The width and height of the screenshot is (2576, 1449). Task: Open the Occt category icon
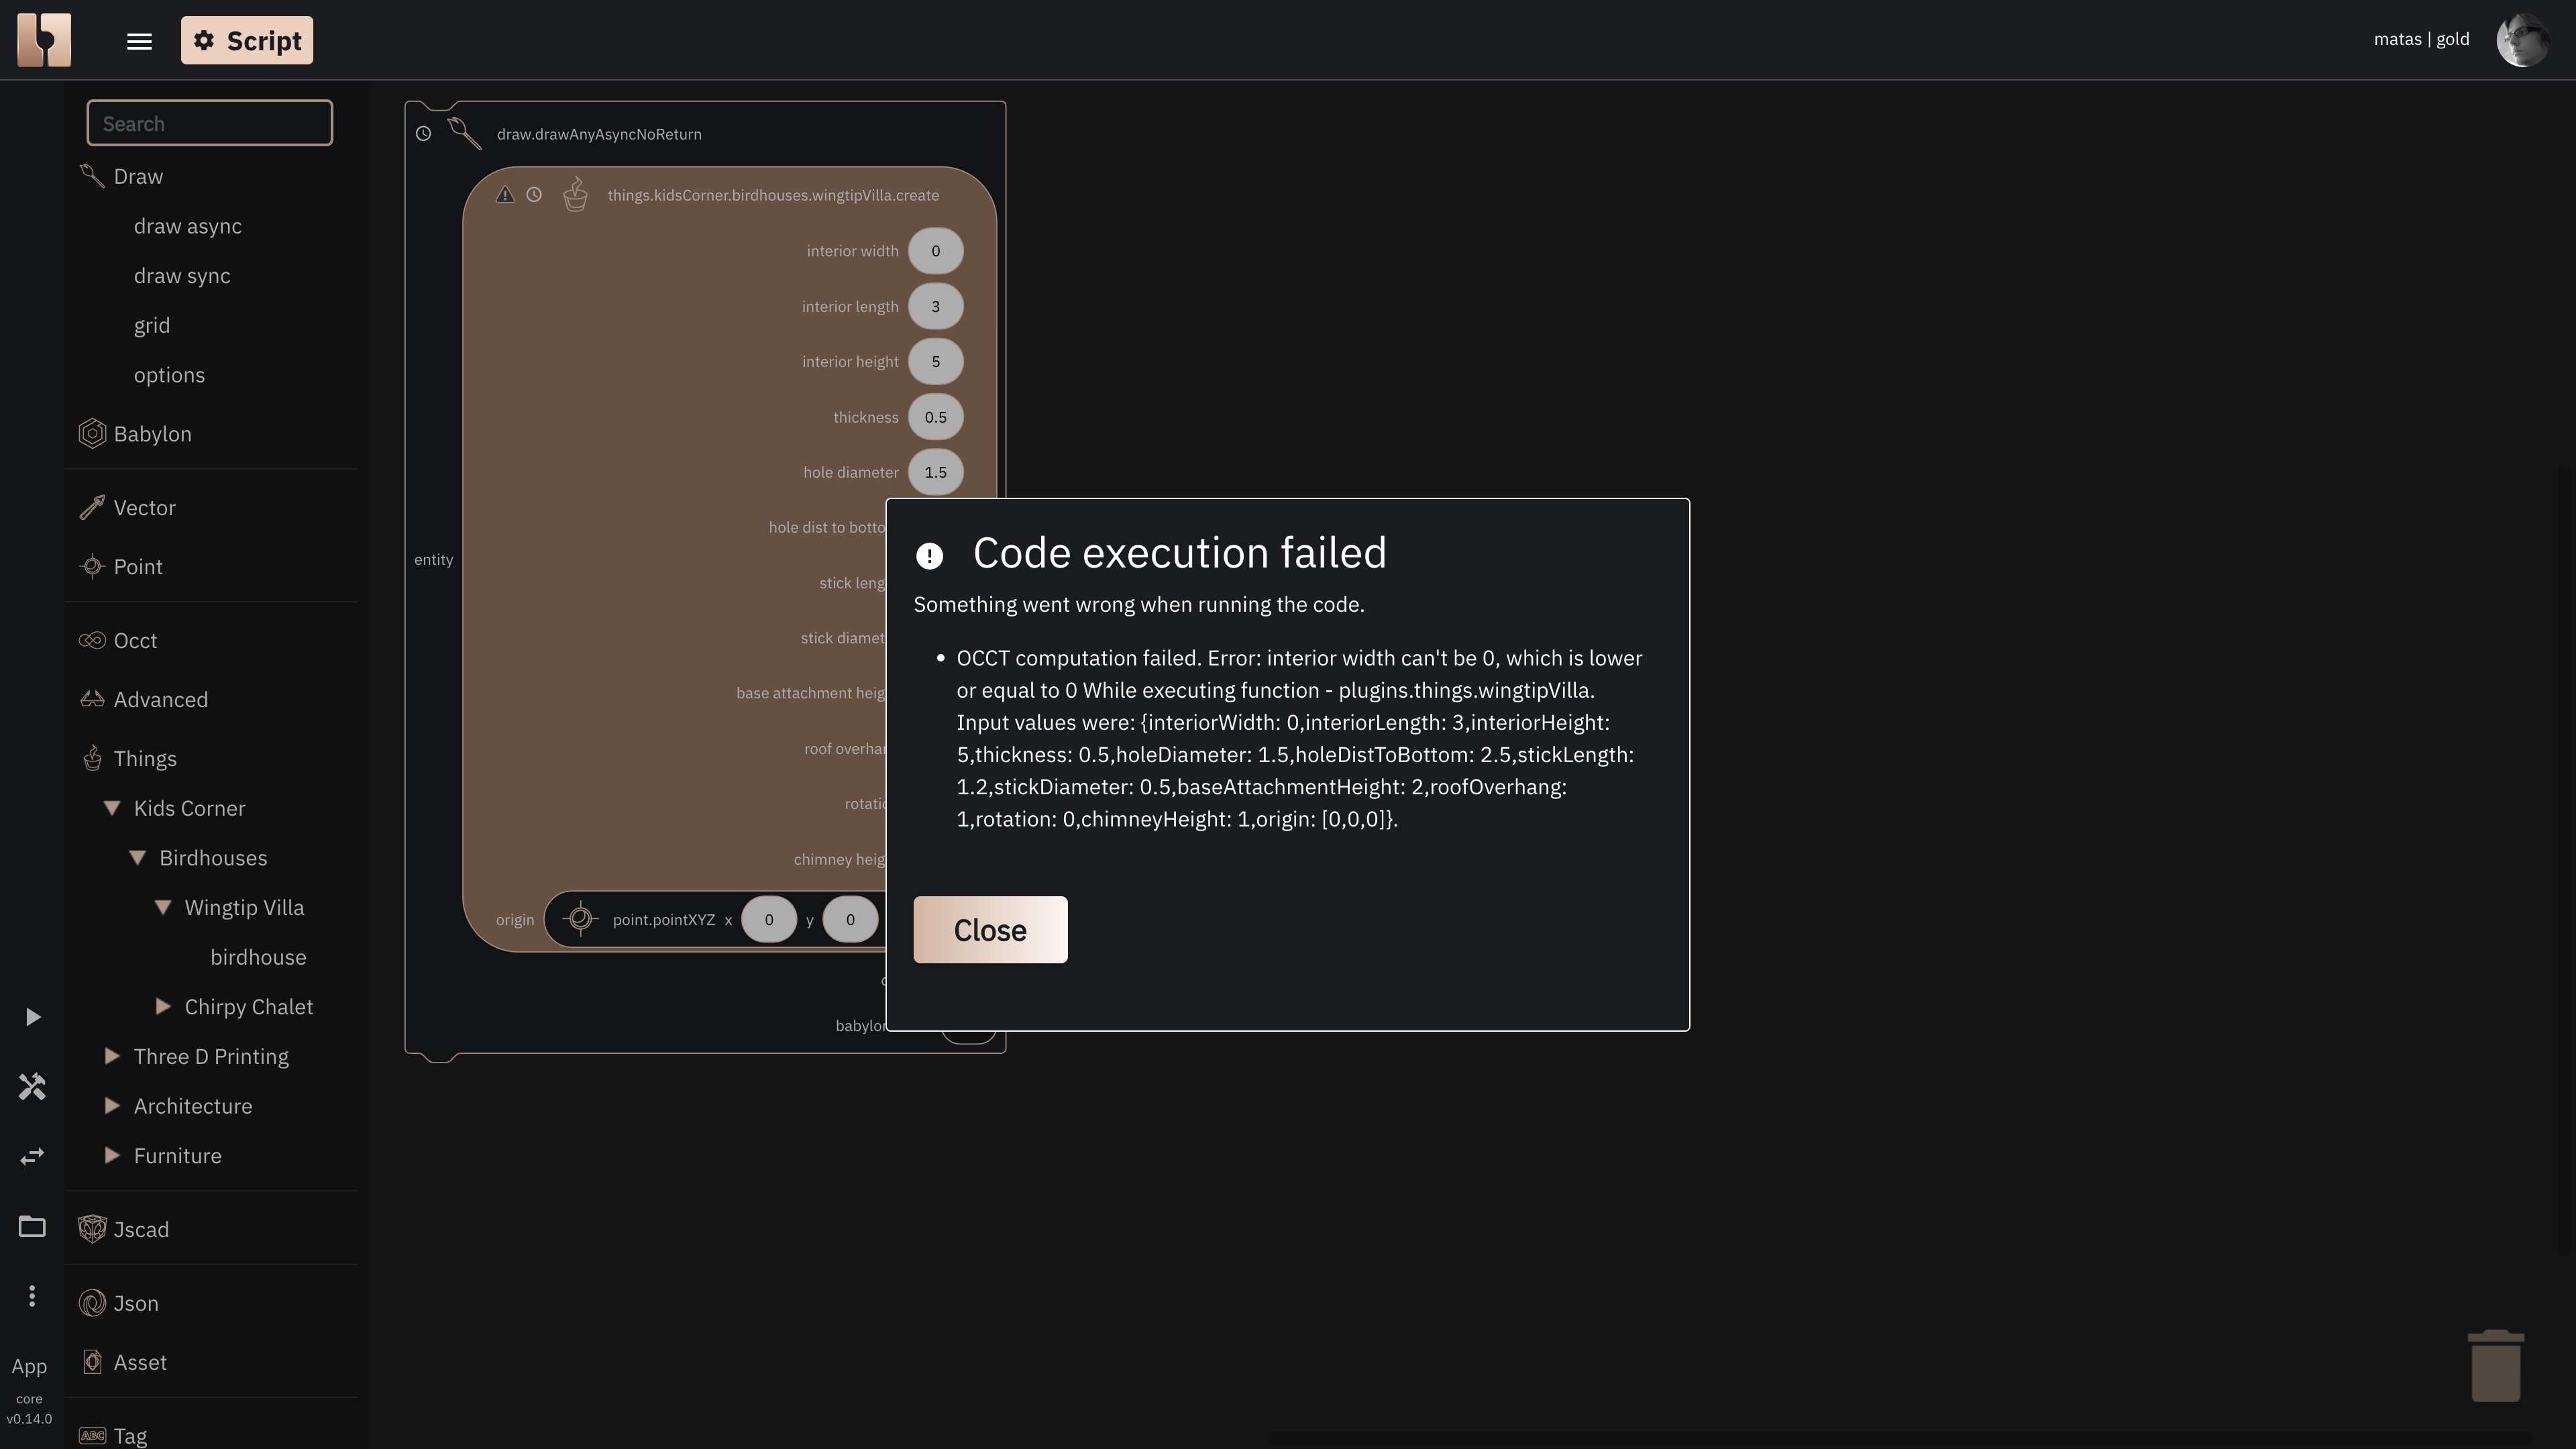(x=92, y=640)
